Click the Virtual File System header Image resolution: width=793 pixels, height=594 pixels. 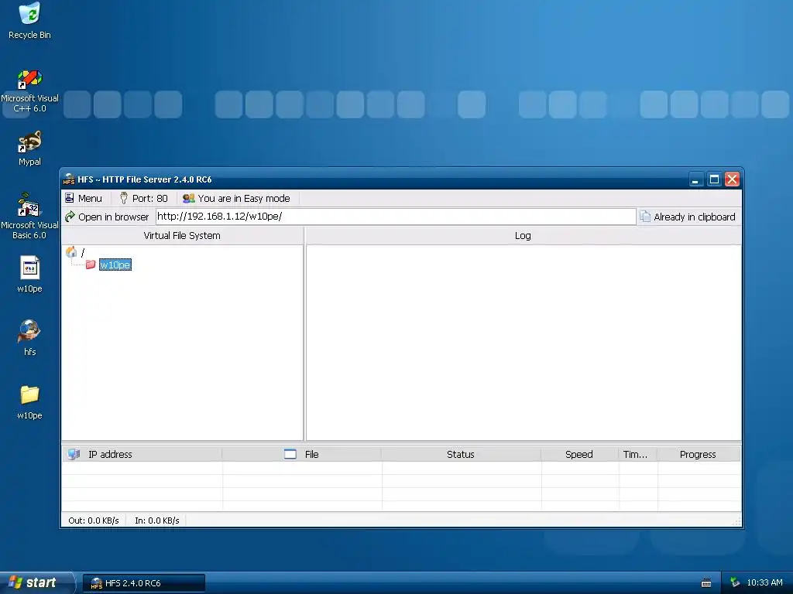point(182,235)
